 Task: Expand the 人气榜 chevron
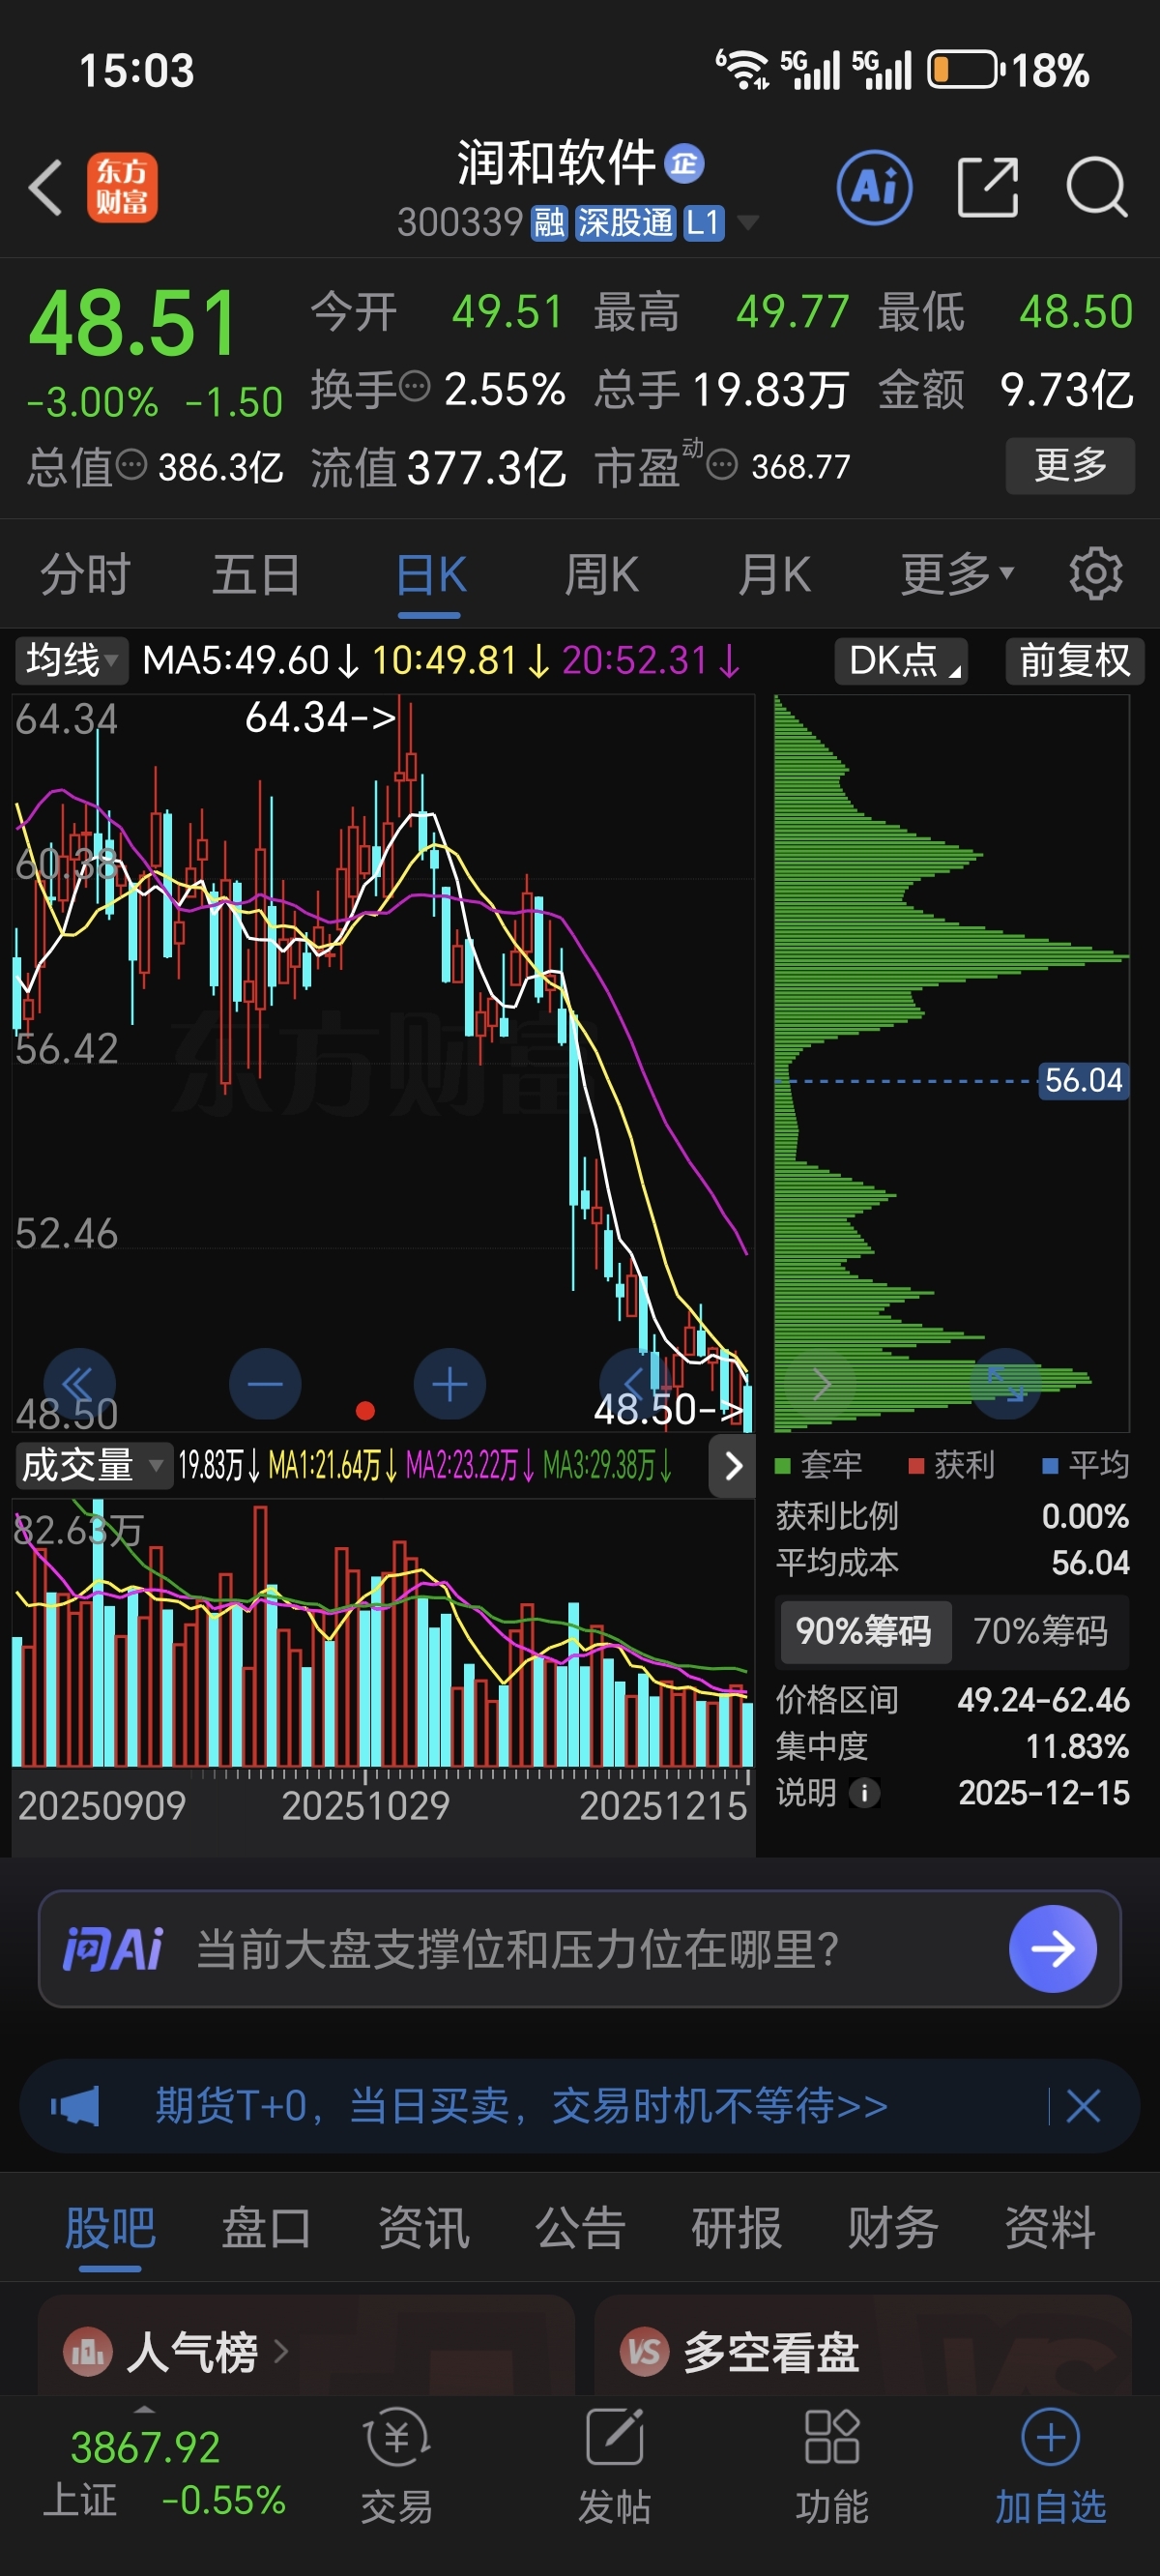[280, 2351]
